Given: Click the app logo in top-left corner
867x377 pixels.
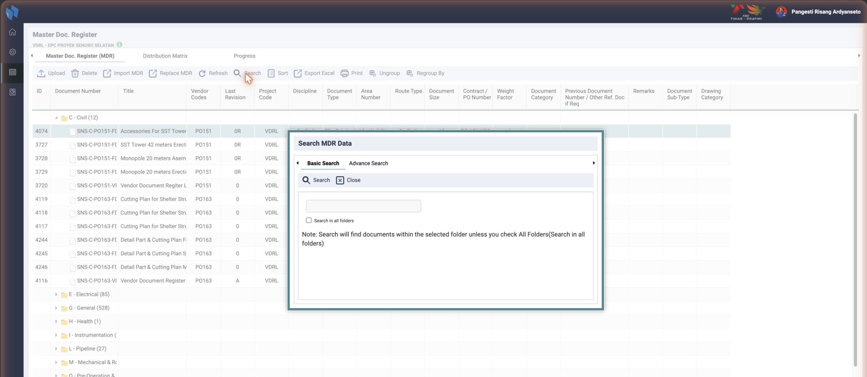Looking at the screenshot, I should (x=12, y=12).
